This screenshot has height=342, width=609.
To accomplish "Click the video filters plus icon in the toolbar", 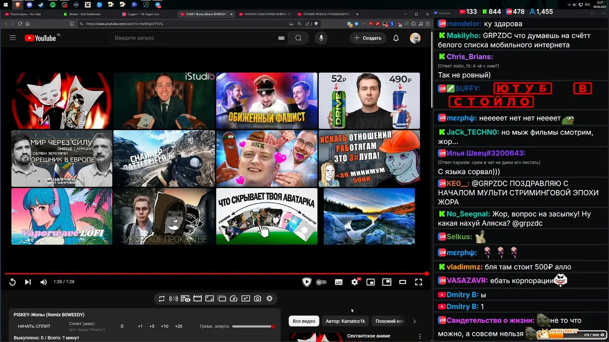I will click(246, 299).
